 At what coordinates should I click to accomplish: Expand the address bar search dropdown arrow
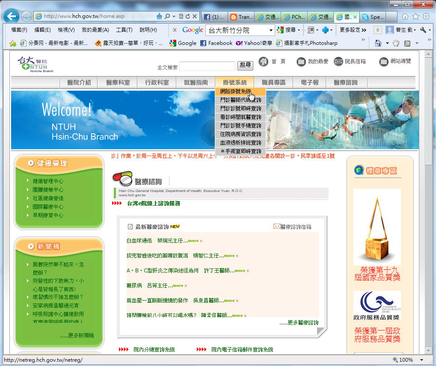[x=174, y=17]
